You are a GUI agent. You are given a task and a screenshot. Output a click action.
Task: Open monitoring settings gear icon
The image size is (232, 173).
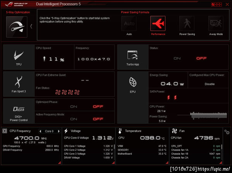click(227, 132)
